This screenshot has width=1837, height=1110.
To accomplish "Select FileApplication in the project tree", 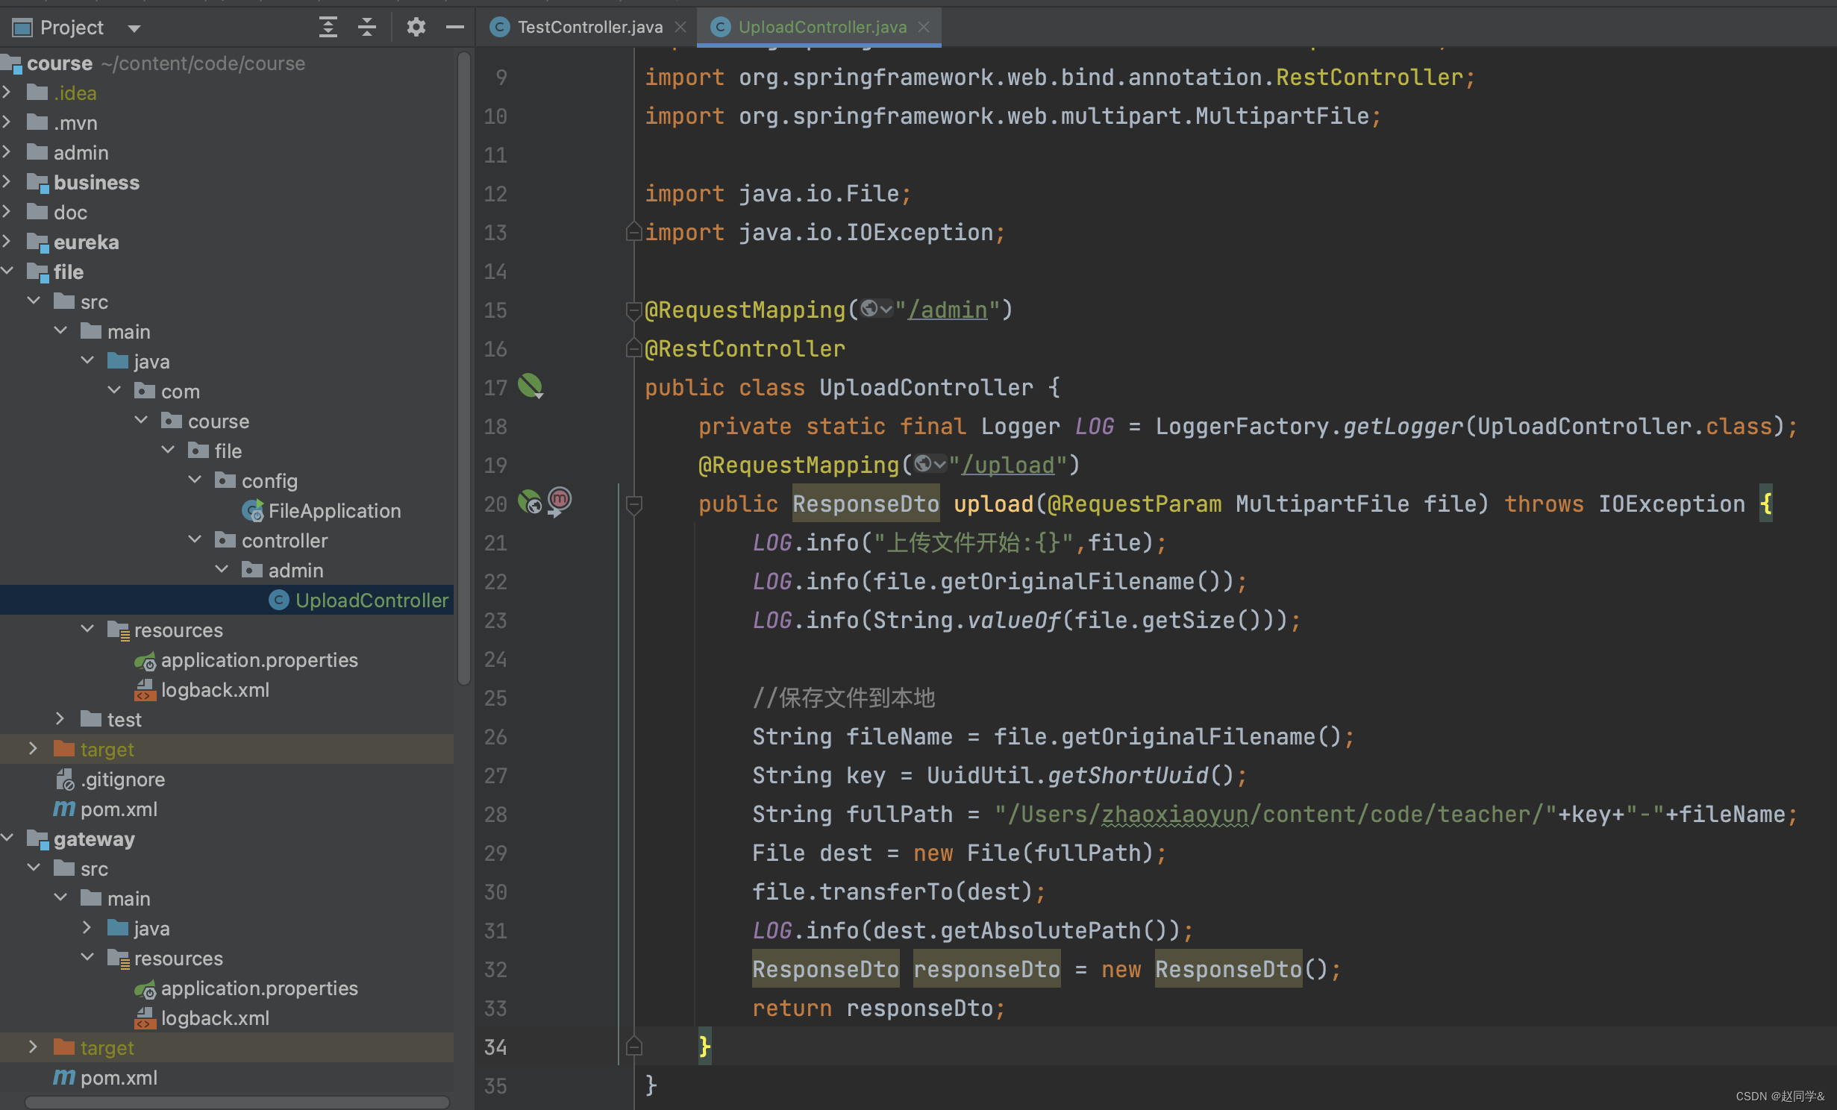I will click(334, 511).
